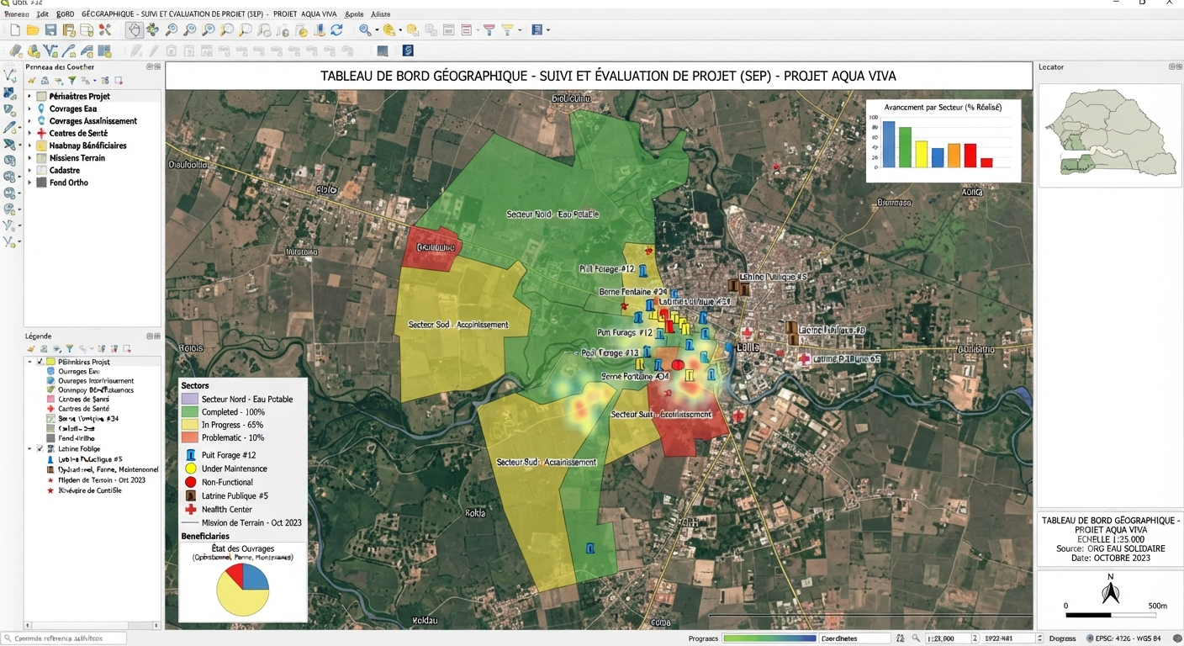
Task: Click the green Completed - 100% swatch
Action: pos(189,412)
